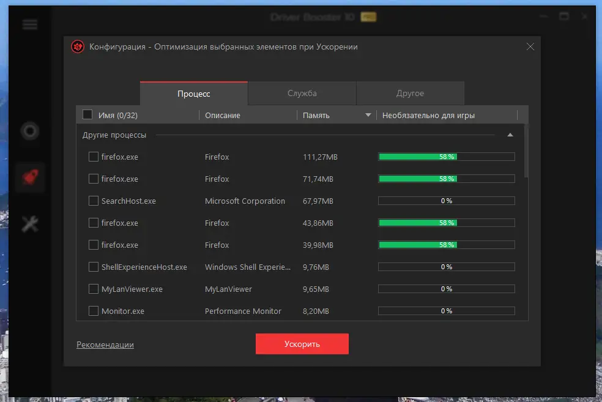Click the 67,97MB memory value
Image resolution: width=602 pixels, height=402 pixels.
pyautogui.click(x=318, y=201)
